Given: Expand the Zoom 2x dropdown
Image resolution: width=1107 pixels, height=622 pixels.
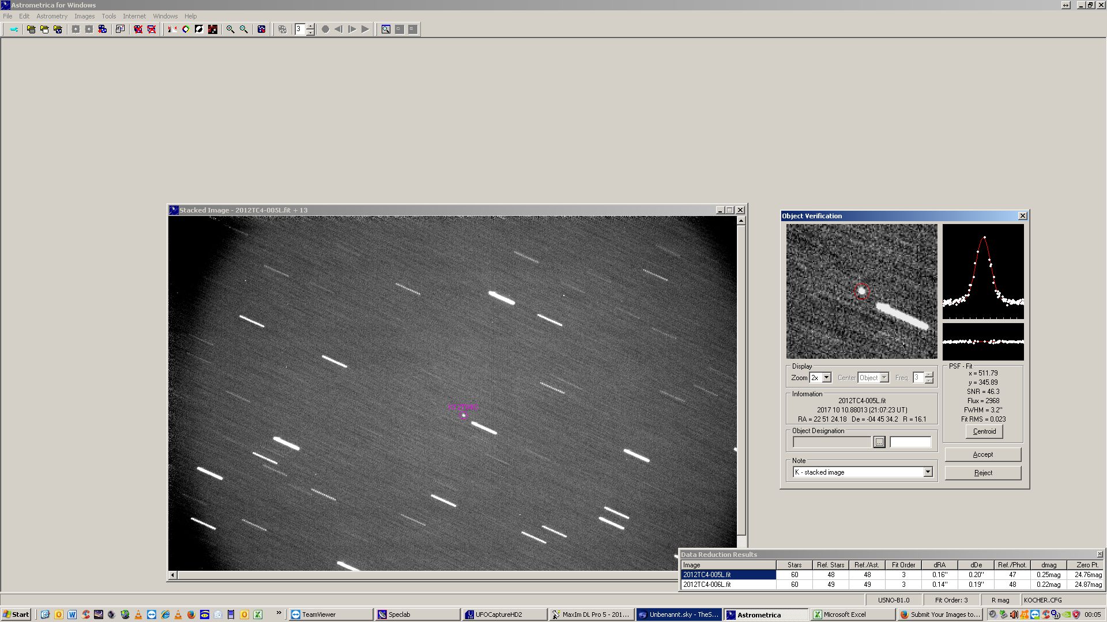Looking at the screenshot, I should (826, 378).
